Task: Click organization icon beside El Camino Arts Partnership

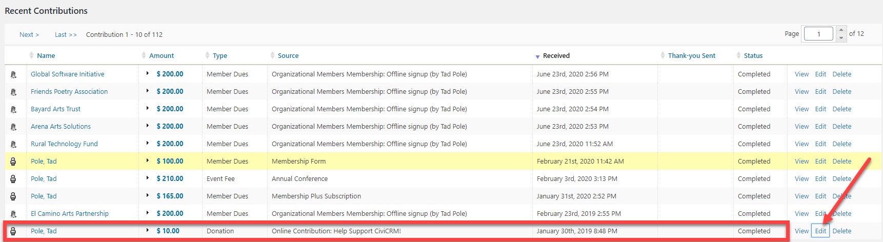Action: pyautogui.click(x=13, y=214)
